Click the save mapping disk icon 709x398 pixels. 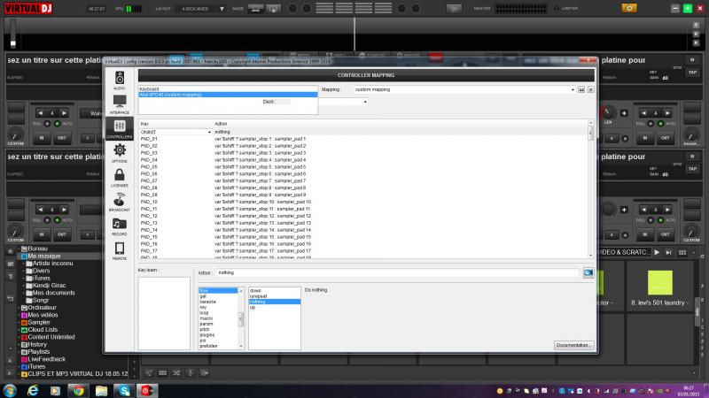tap(580, 89)
